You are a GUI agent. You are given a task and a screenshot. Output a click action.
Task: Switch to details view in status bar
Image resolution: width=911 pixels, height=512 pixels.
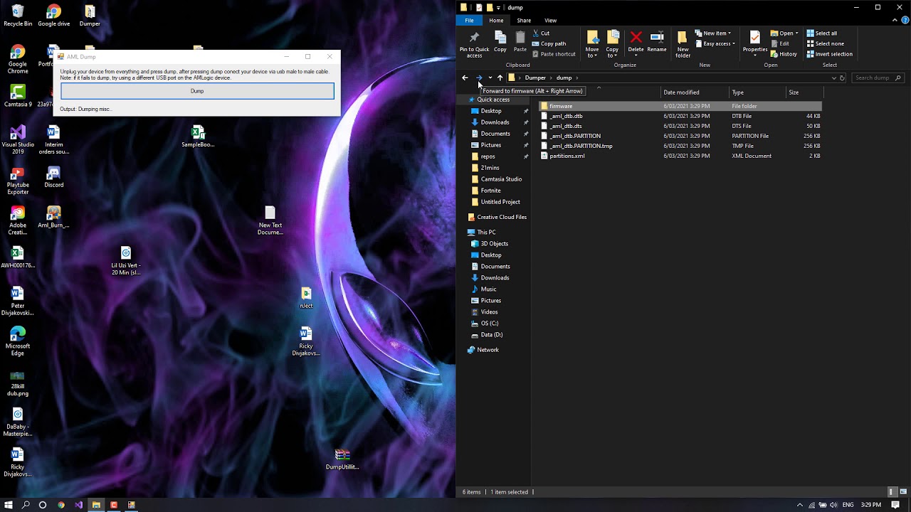(891, 492)
